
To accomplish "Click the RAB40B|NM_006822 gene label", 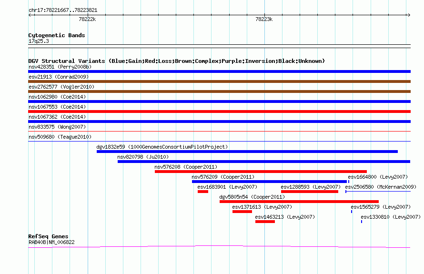I will click(51, 243).
